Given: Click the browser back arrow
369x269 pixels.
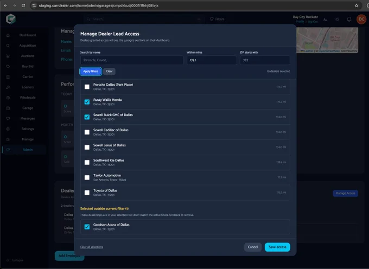Looking at the screenshot, I should (x=5, y=5).
